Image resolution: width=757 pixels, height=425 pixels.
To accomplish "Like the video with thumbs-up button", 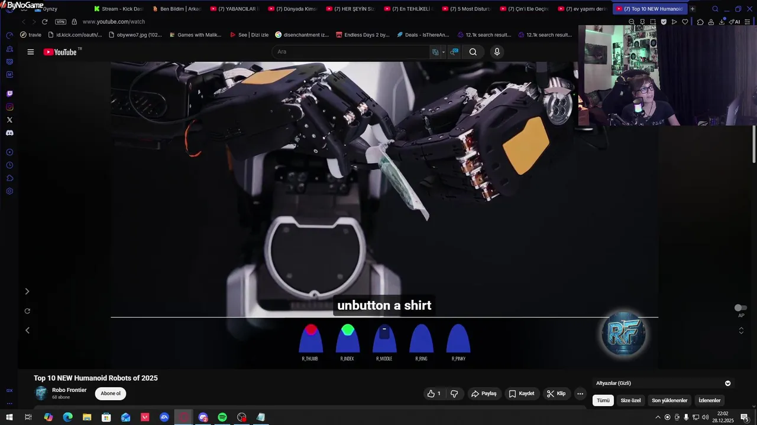I will 434,394.
